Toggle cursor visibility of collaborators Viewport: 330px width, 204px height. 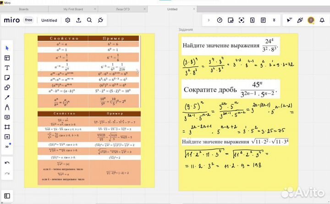[289, 20]
